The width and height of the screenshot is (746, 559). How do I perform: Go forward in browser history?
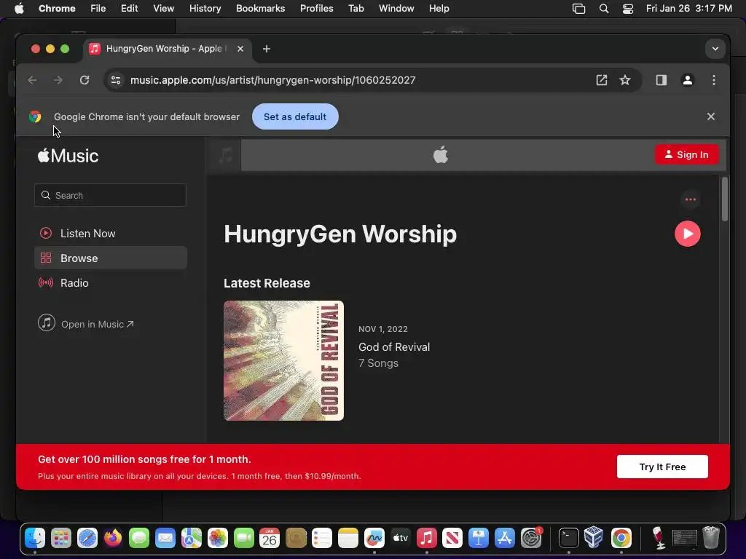click(58, 80)
